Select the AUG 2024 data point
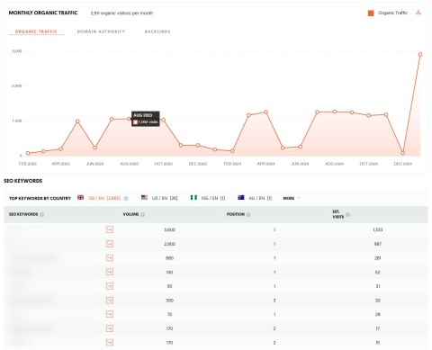432x350 pixels. (335, 112)
